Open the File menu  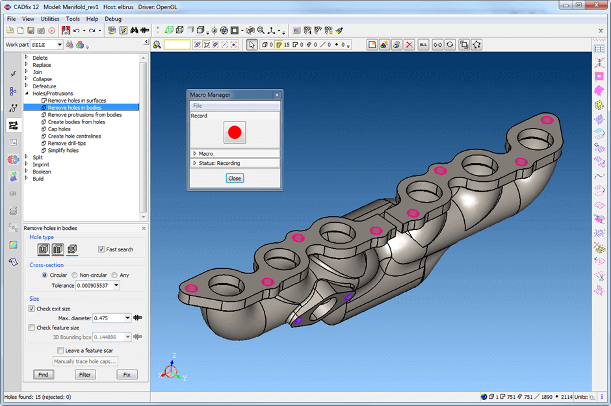pos(11,19)
